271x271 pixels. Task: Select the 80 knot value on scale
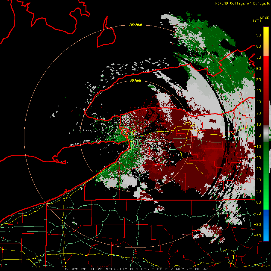259,46
